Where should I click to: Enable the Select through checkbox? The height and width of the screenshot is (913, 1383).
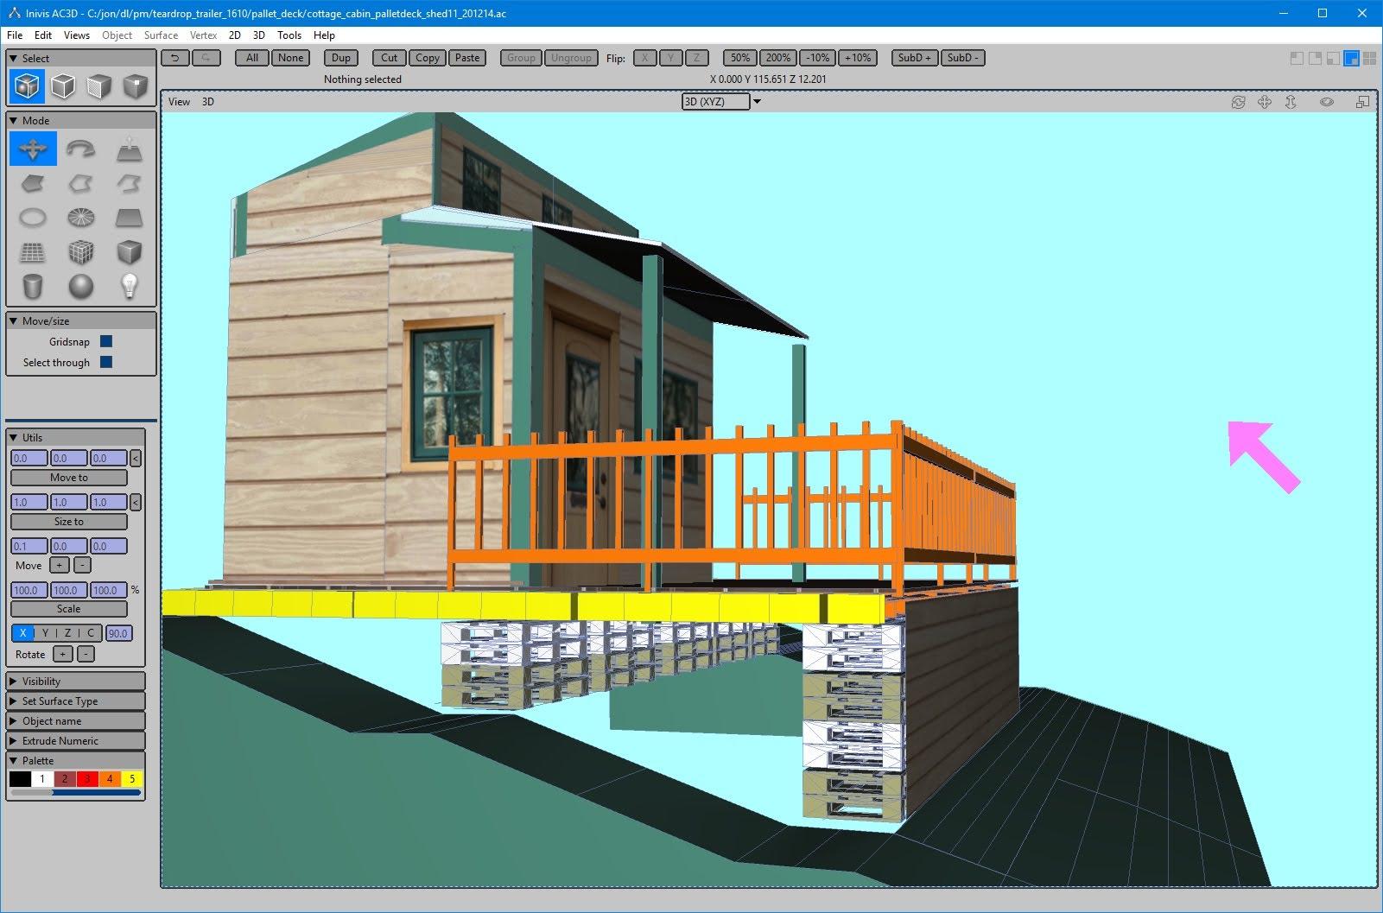107,362
